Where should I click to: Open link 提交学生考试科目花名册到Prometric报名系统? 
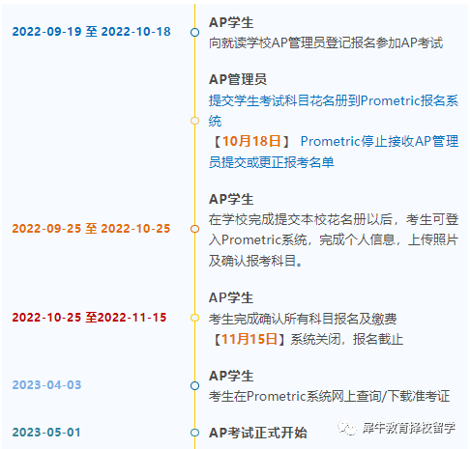tap(334, 111)
